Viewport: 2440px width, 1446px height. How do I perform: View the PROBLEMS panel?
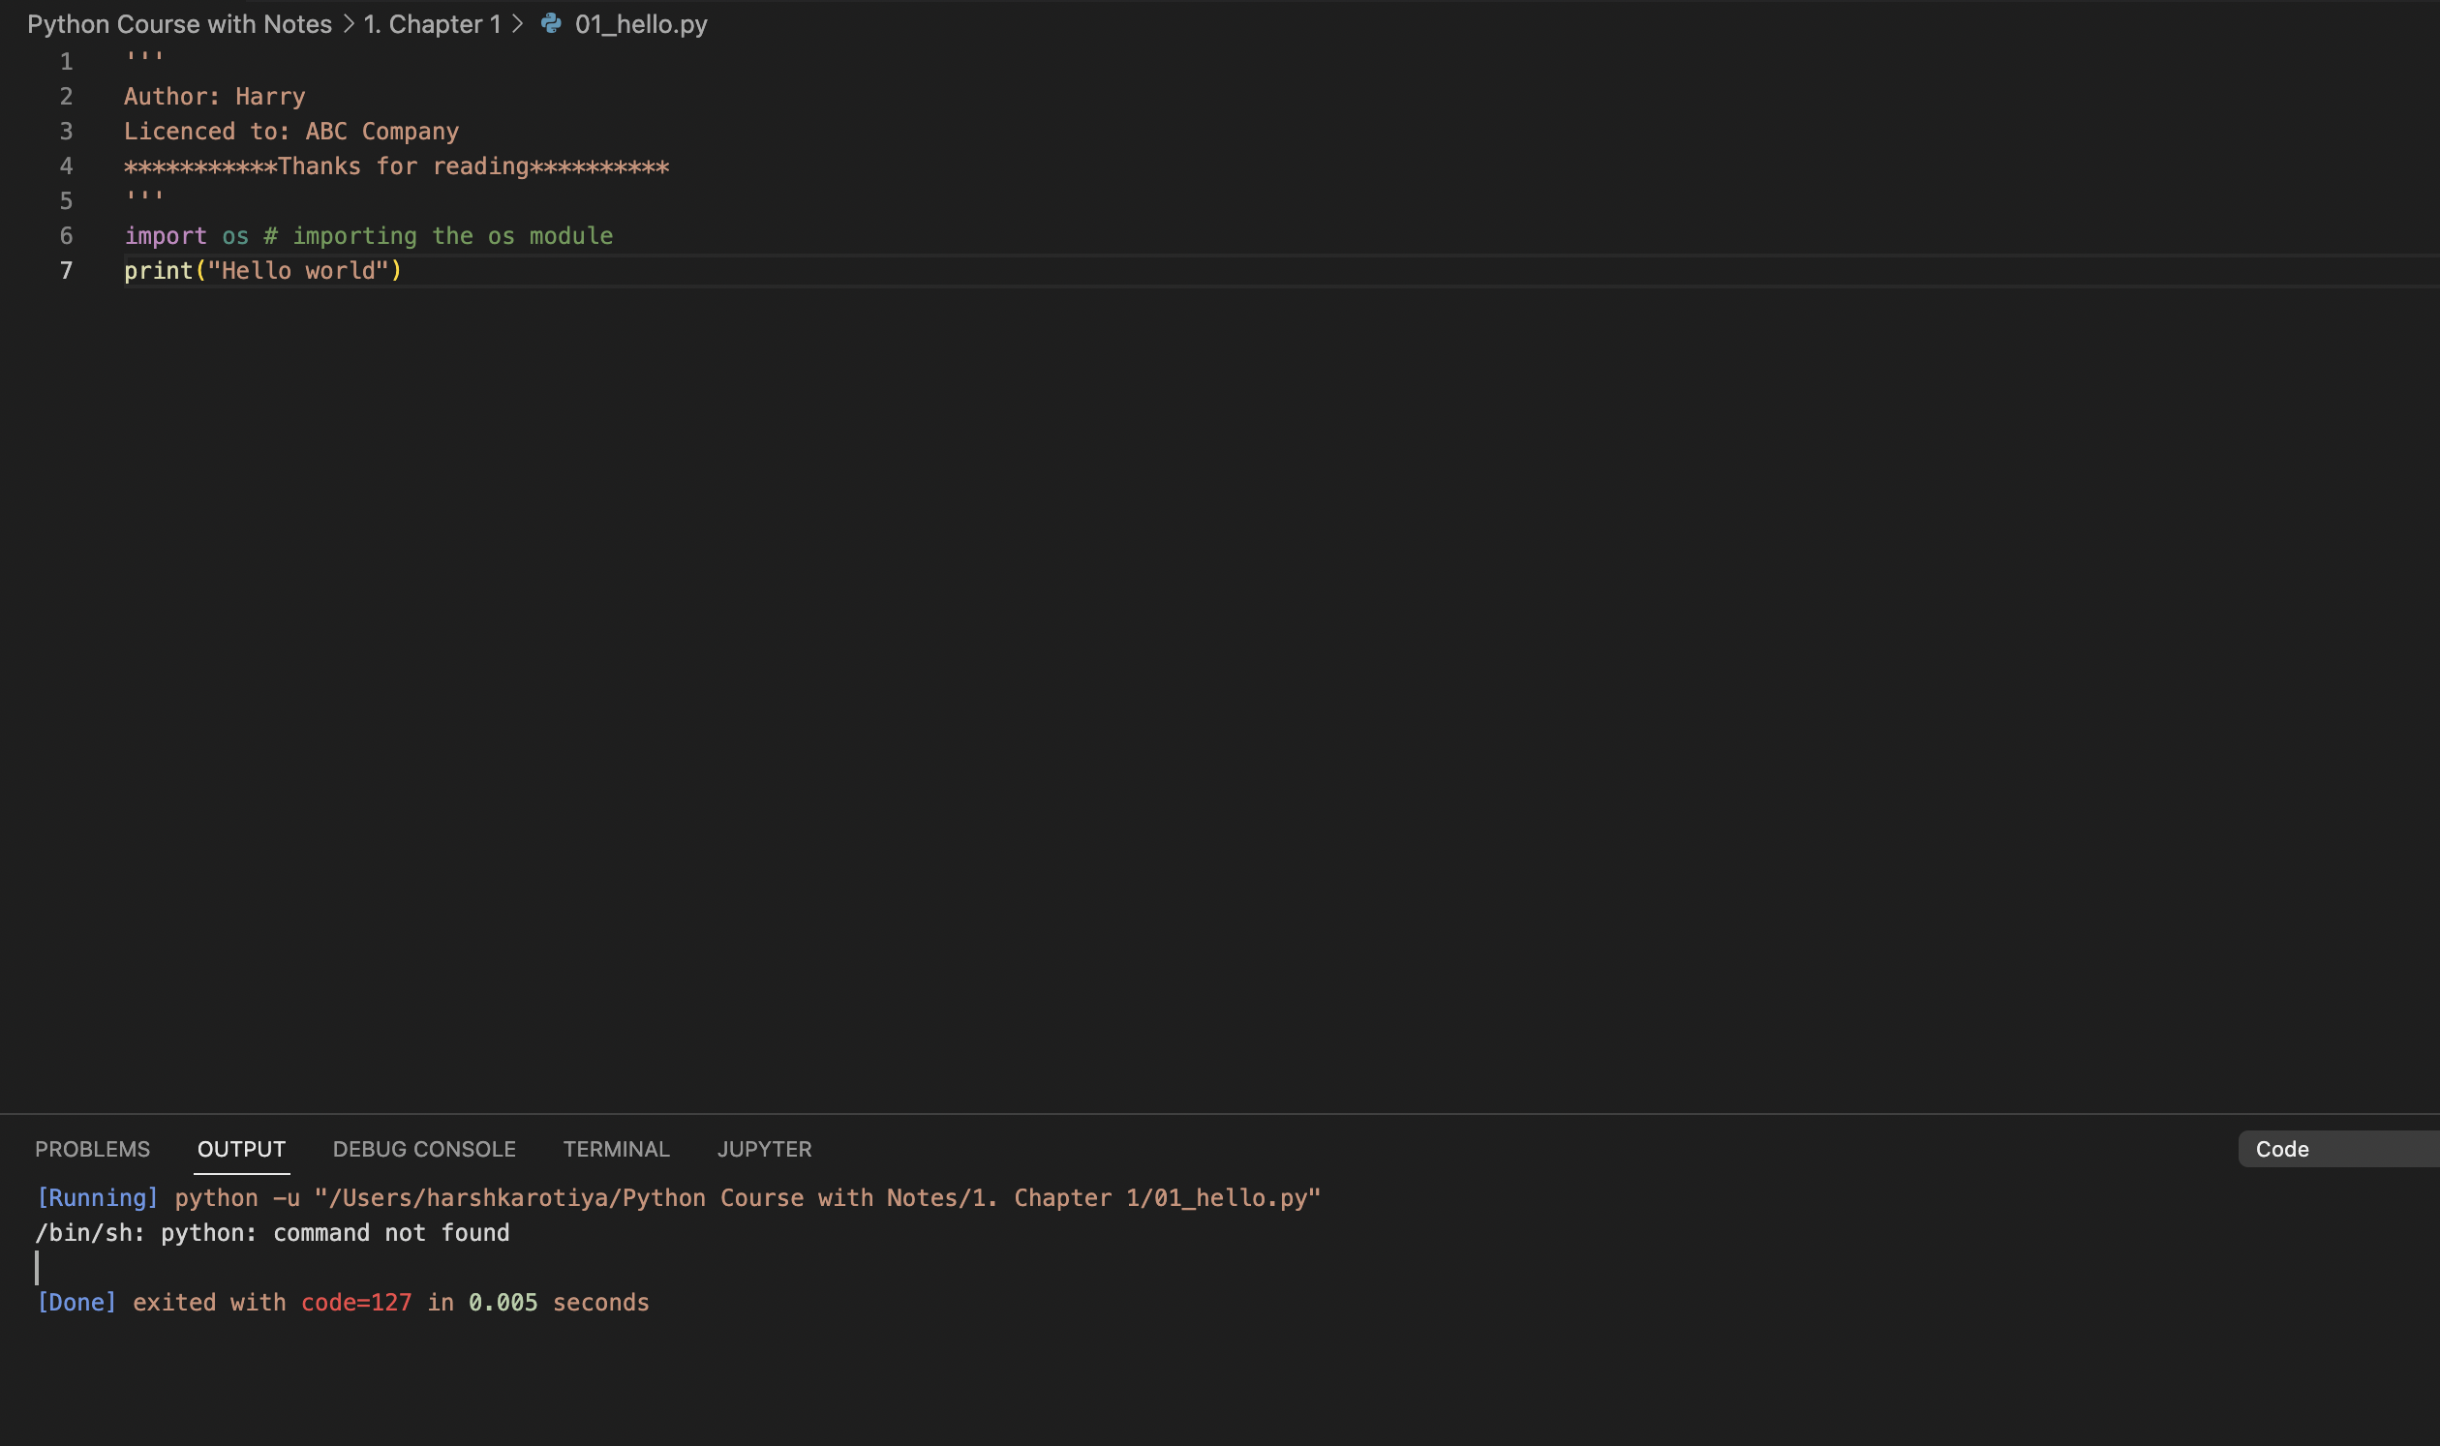click(x=93, y=1149)
